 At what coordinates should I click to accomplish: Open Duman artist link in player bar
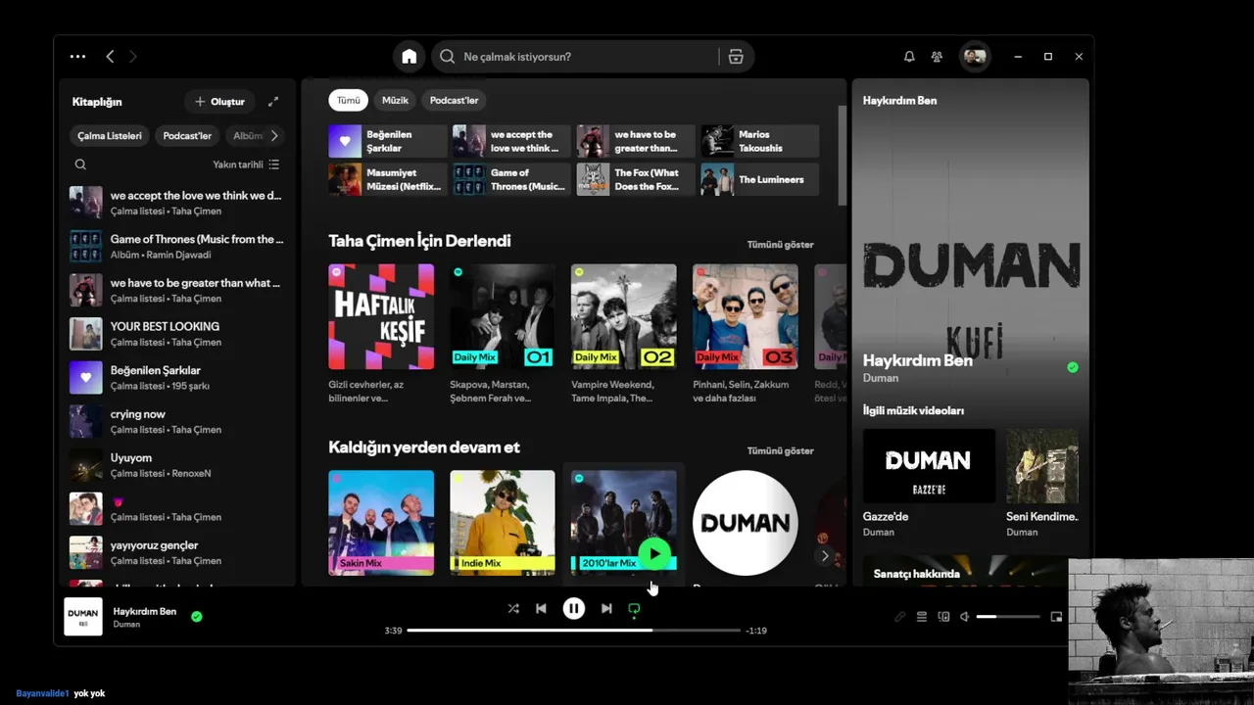(x=126, y=625)
